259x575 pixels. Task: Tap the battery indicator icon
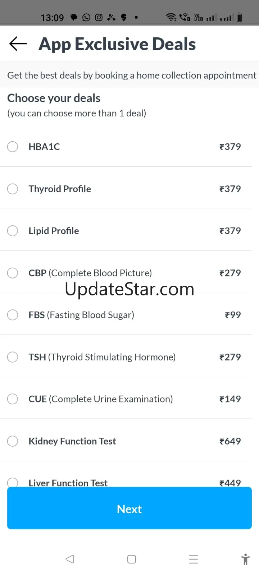point(240,17)
